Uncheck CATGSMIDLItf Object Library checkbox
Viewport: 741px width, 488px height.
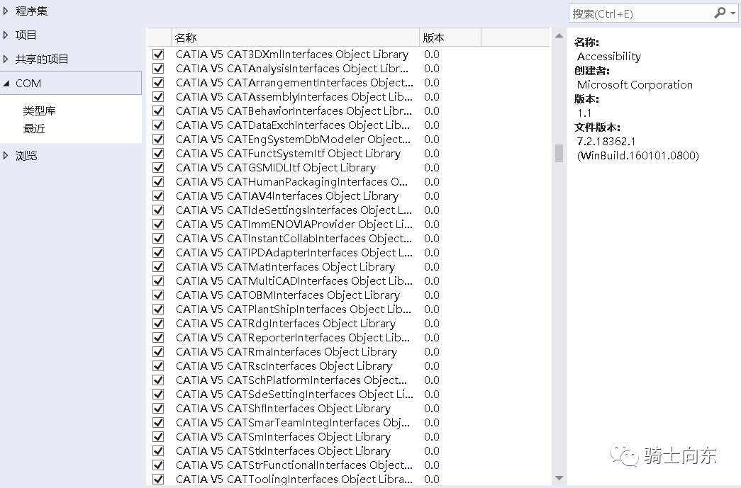tap(158, 168)
